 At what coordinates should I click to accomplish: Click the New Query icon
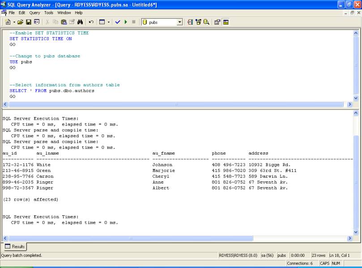[x=8, y=22]
